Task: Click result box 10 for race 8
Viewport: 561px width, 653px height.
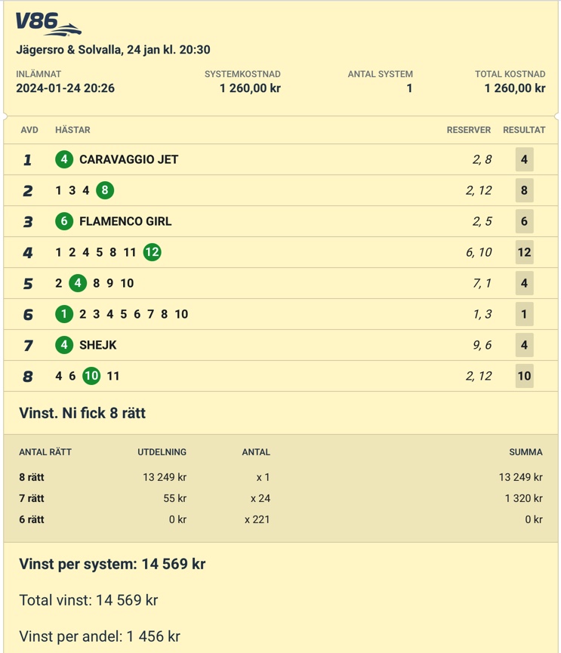Action: coord(524,376)
